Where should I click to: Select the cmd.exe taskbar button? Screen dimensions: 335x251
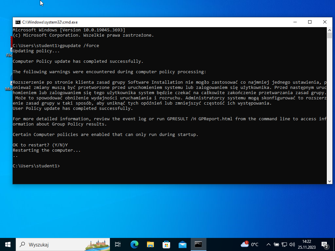coord(199,244)
